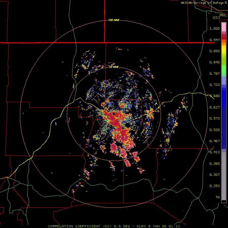Screen dimensions: 228x228
Task: Select the 0.733 scale label
Action: point(215,85)
